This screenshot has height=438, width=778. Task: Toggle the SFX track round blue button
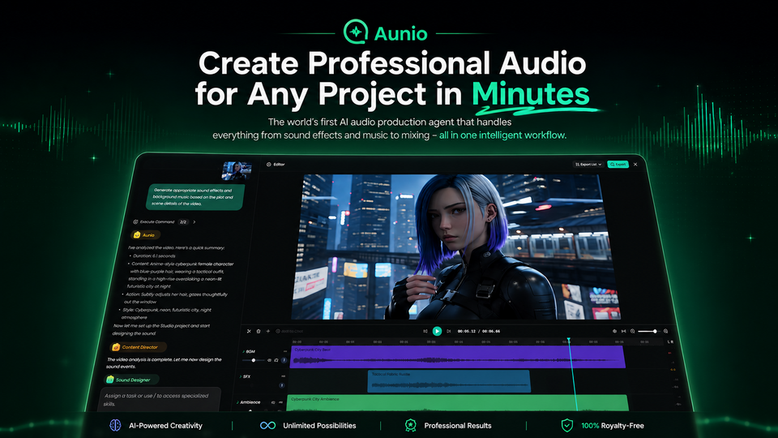(282, 385)
